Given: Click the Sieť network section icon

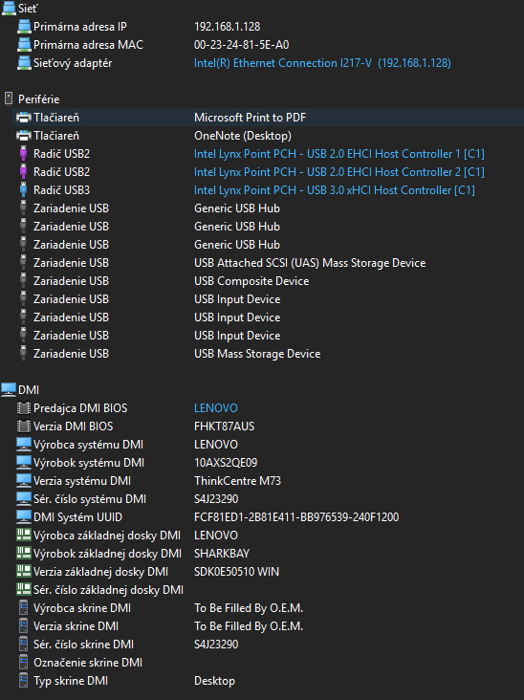Looking at the screenshot, I should [x=9, y=9].
